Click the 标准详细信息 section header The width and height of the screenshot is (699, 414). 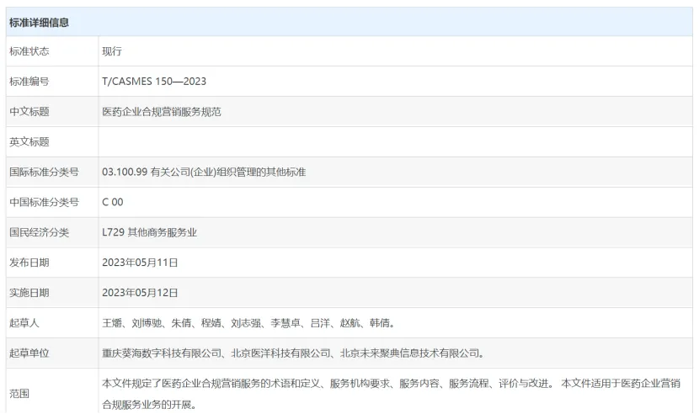point(40,23)
